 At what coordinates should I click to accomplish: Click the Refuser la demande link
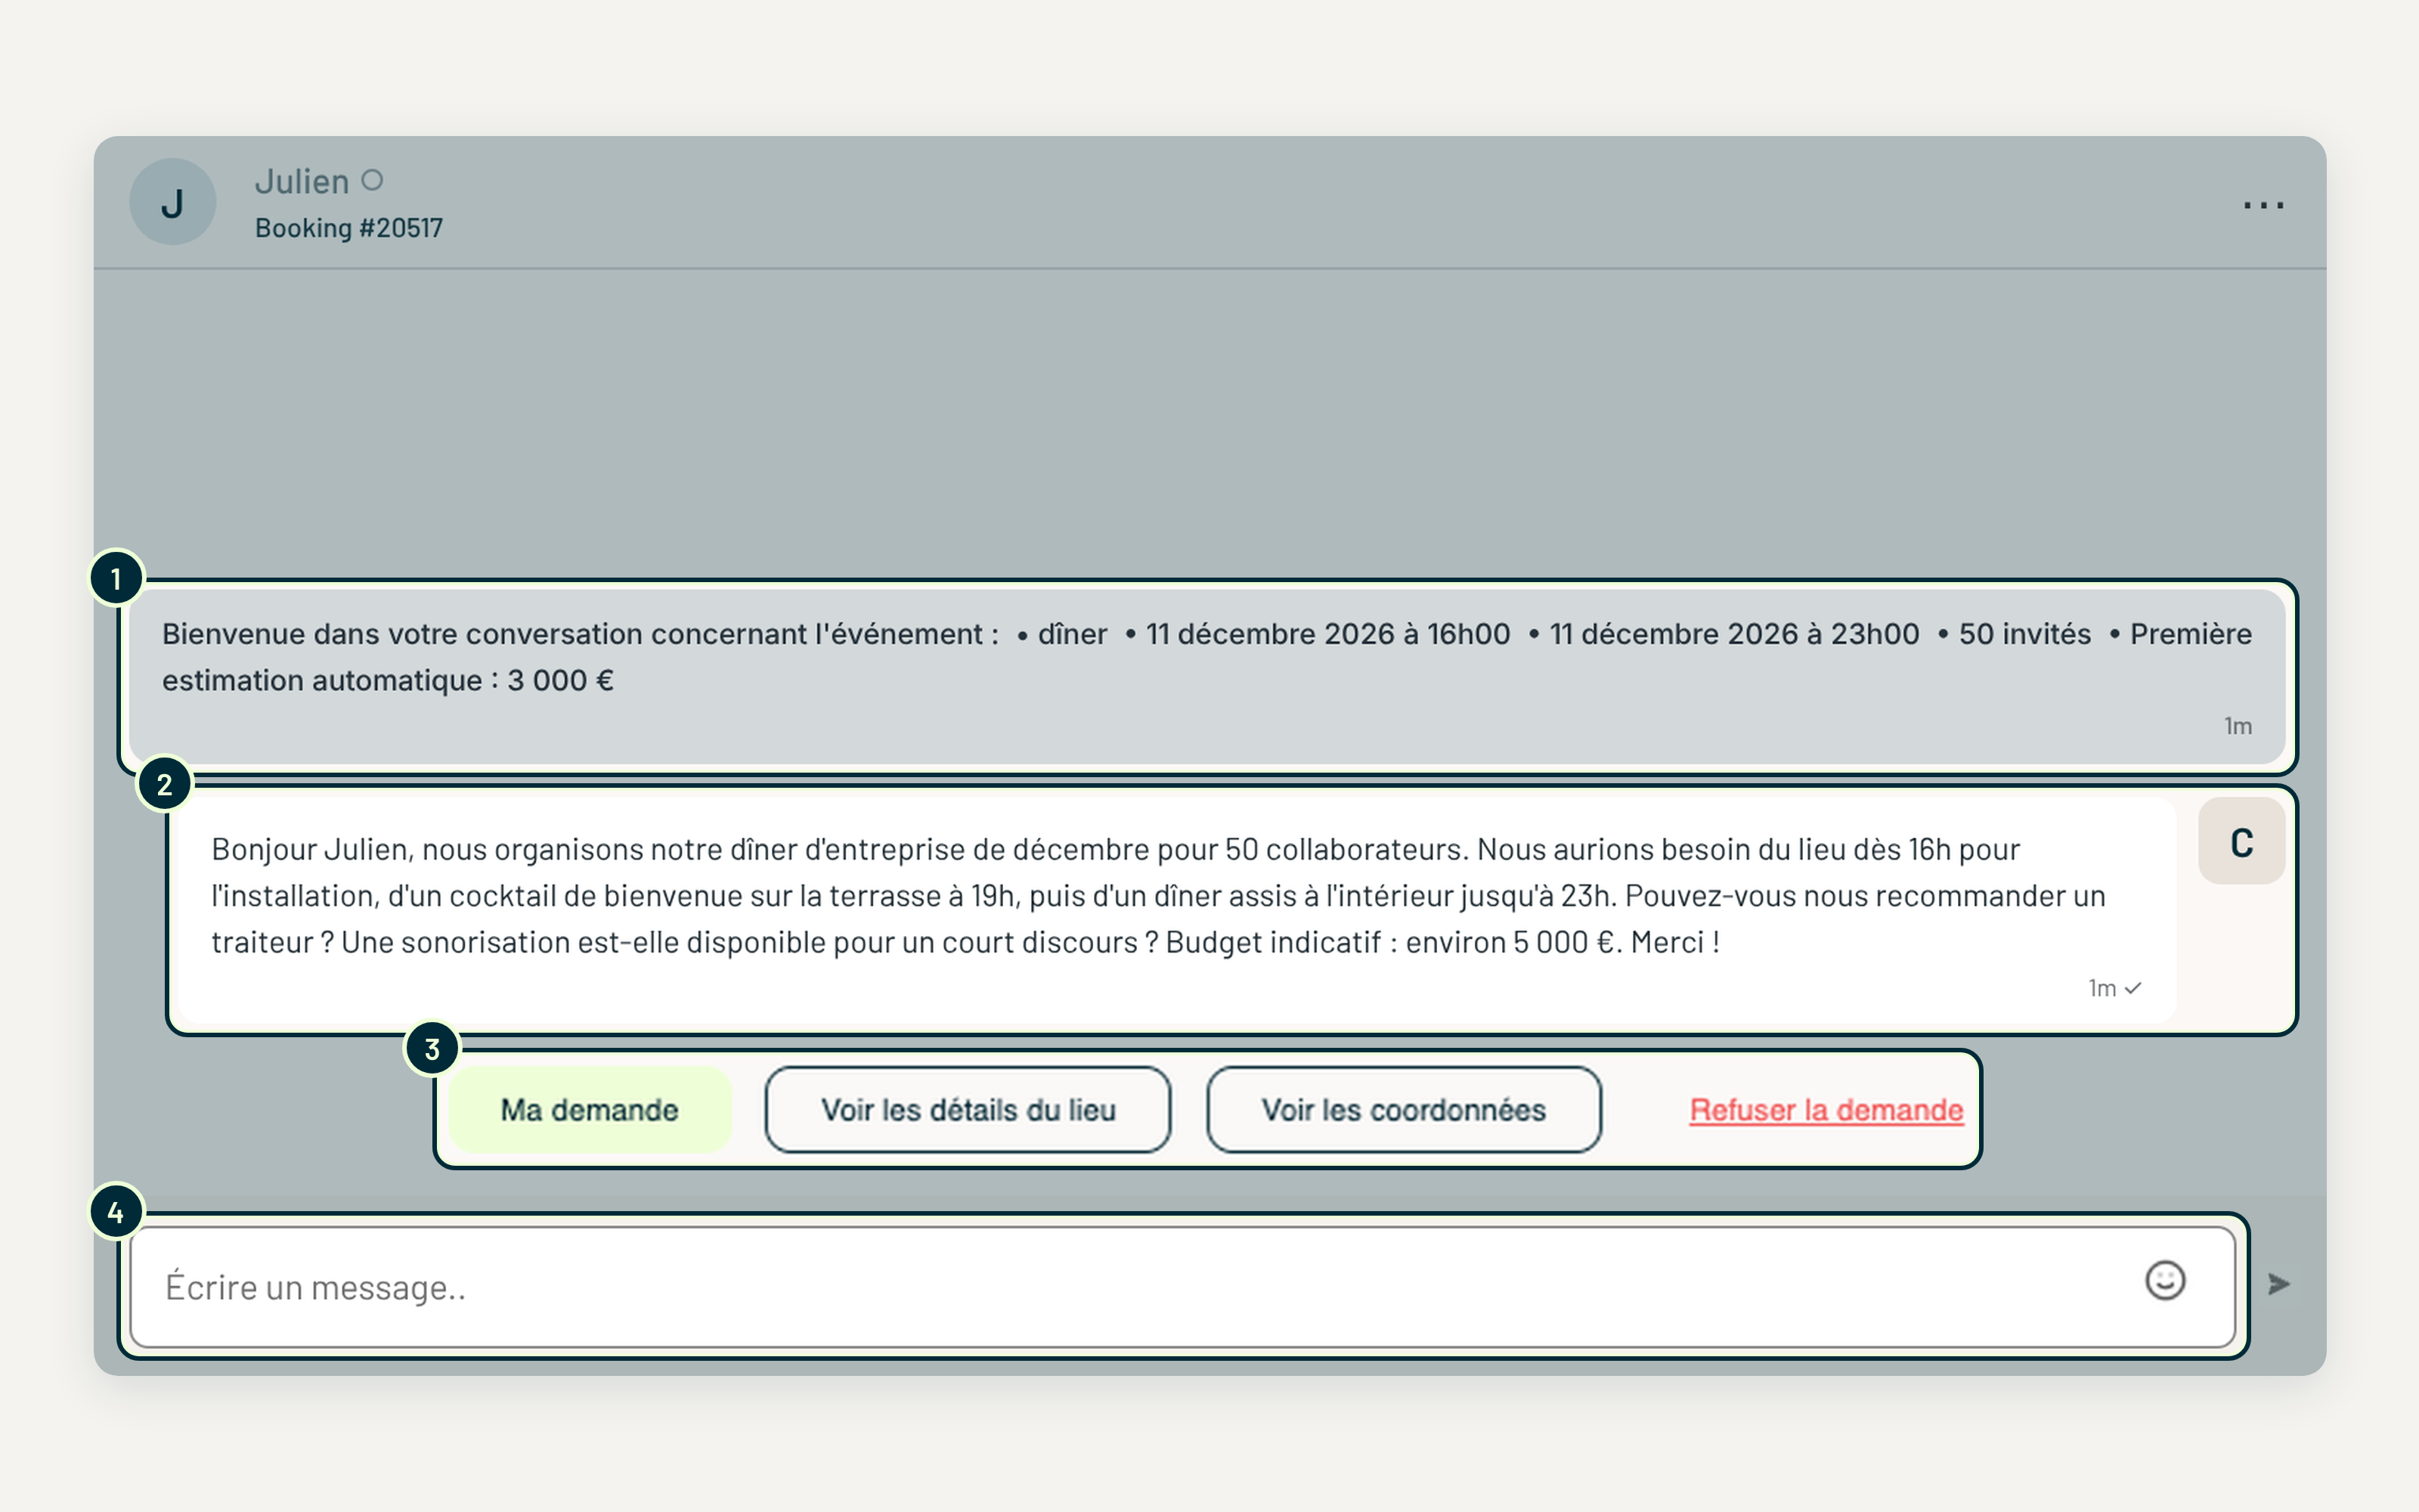(x=1826, y=1110)
